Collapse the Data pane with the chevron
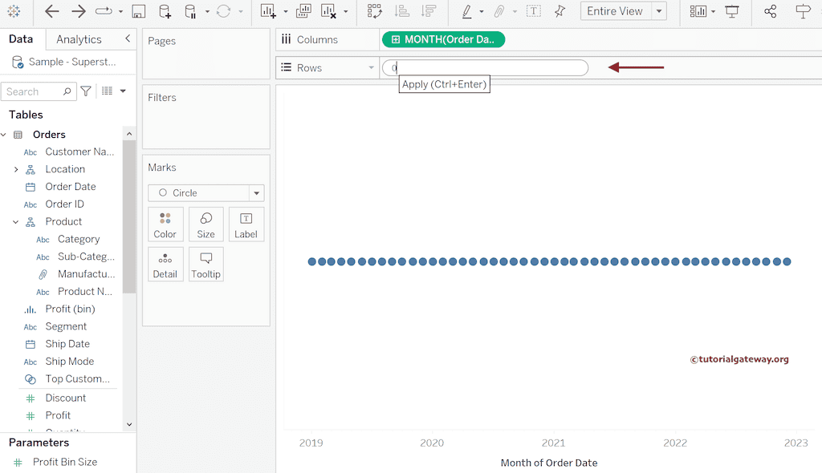The height and width of the screenshot is (473, 822). pyautogui.click(x=128, y=38)
